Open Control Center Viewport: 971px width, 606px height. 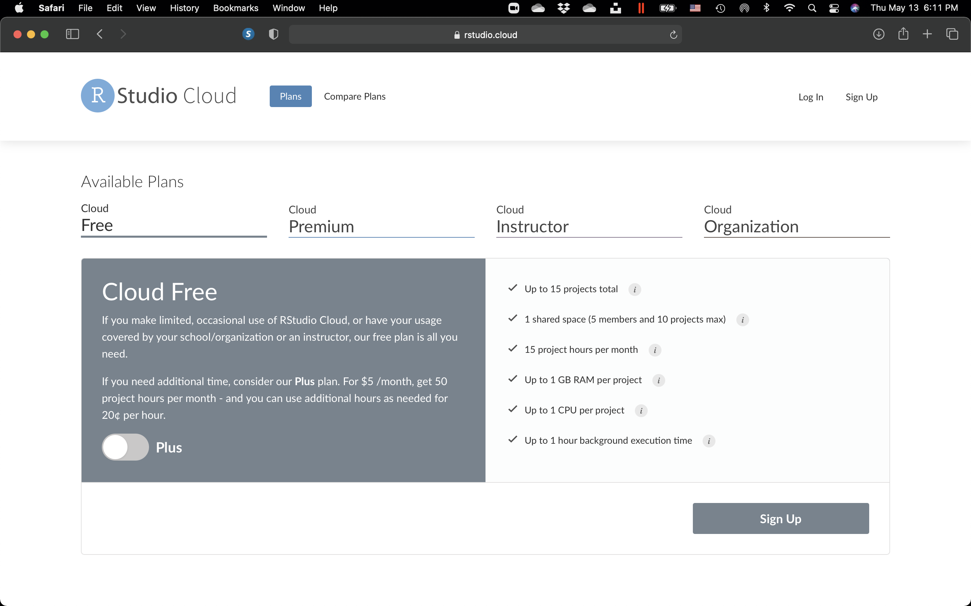[834, 8]
